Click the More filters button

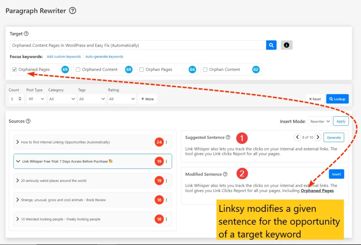pos(147,99)
